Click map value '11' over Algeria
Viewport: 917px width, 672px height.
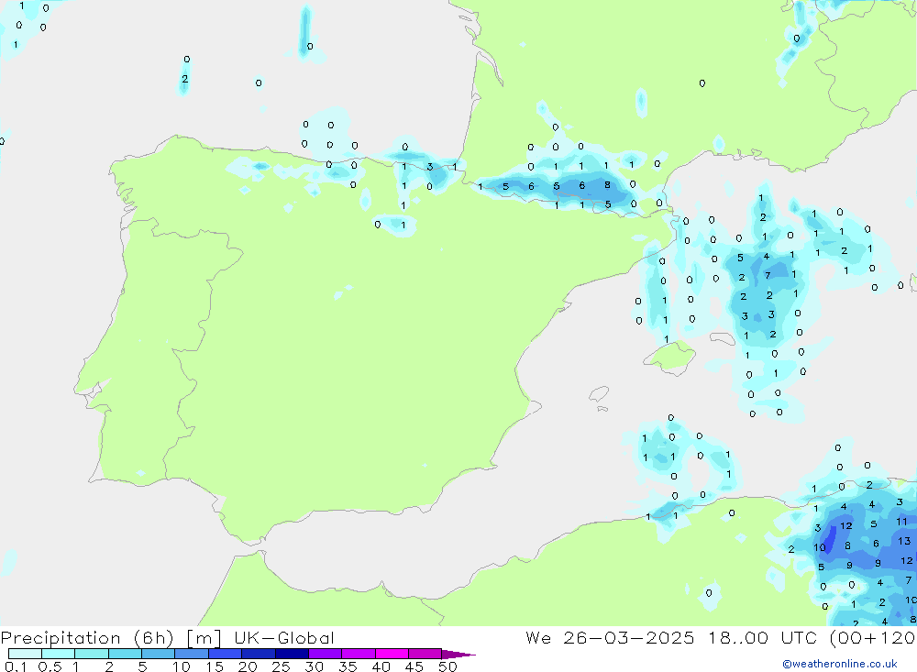[901, 521]
